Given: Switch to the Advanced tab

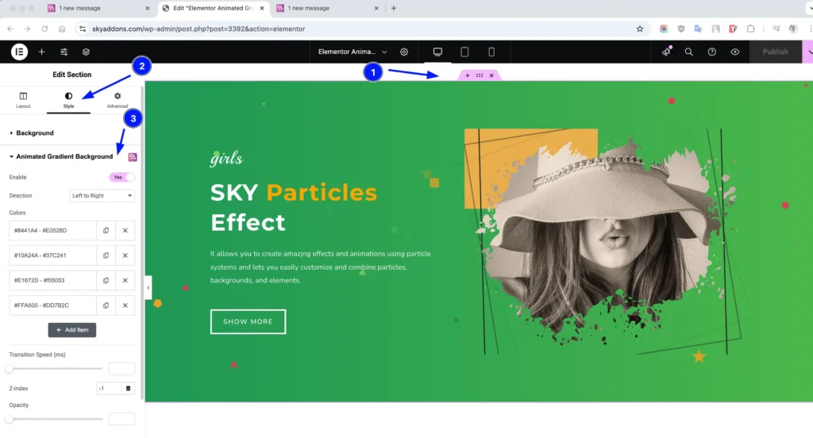Looking at the screenshot, I should click(118, 99).
